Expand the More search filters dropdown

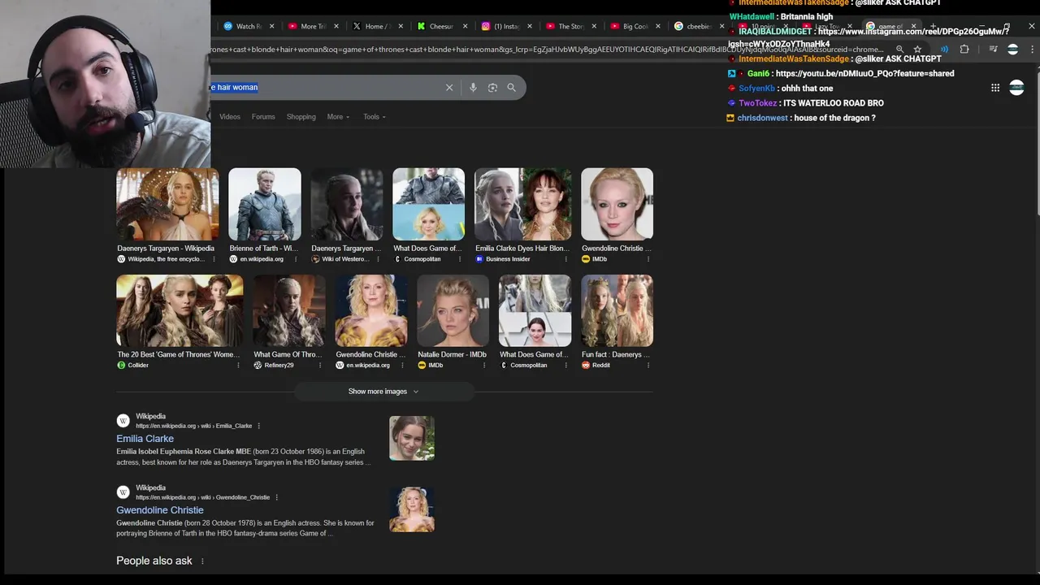(x=338, y=117)
